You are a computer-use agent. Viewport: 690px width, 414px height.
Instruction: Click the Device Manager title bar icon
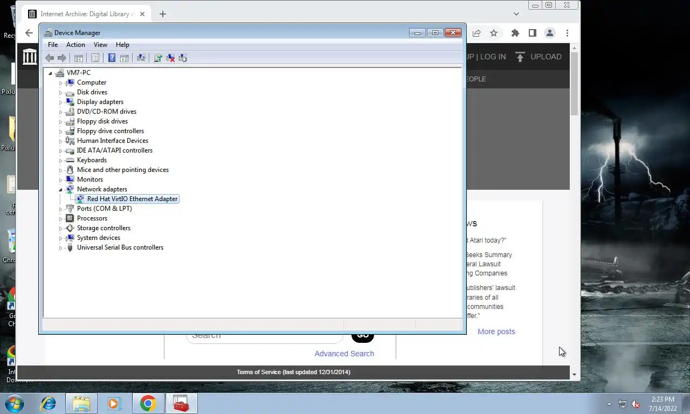[48, 33]
